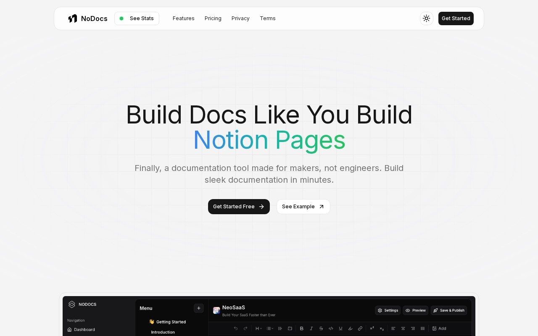The image size is (538, 336).
Task: Open the See Stats status button
Action: point(137,18)
